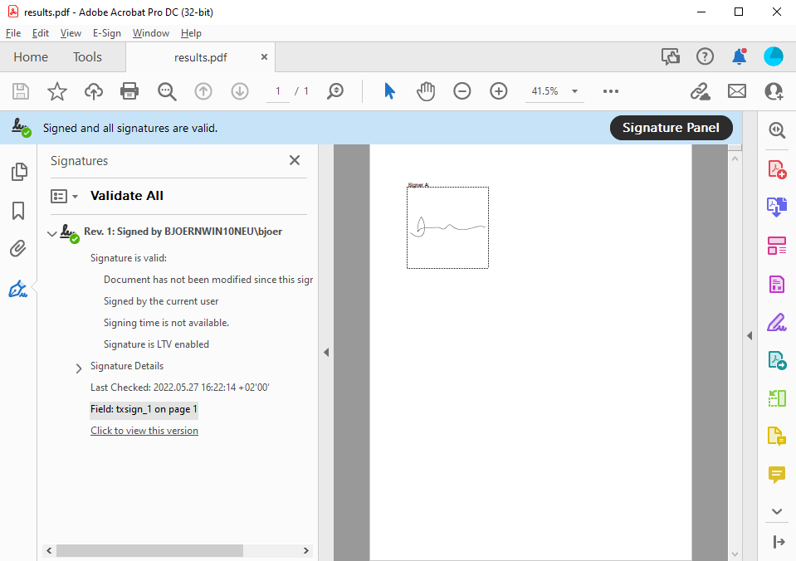Send file by email envelope icon
The image size is (796, 561).
736,91
